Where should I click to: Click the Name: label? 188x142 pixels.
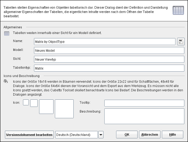point(18,41)
